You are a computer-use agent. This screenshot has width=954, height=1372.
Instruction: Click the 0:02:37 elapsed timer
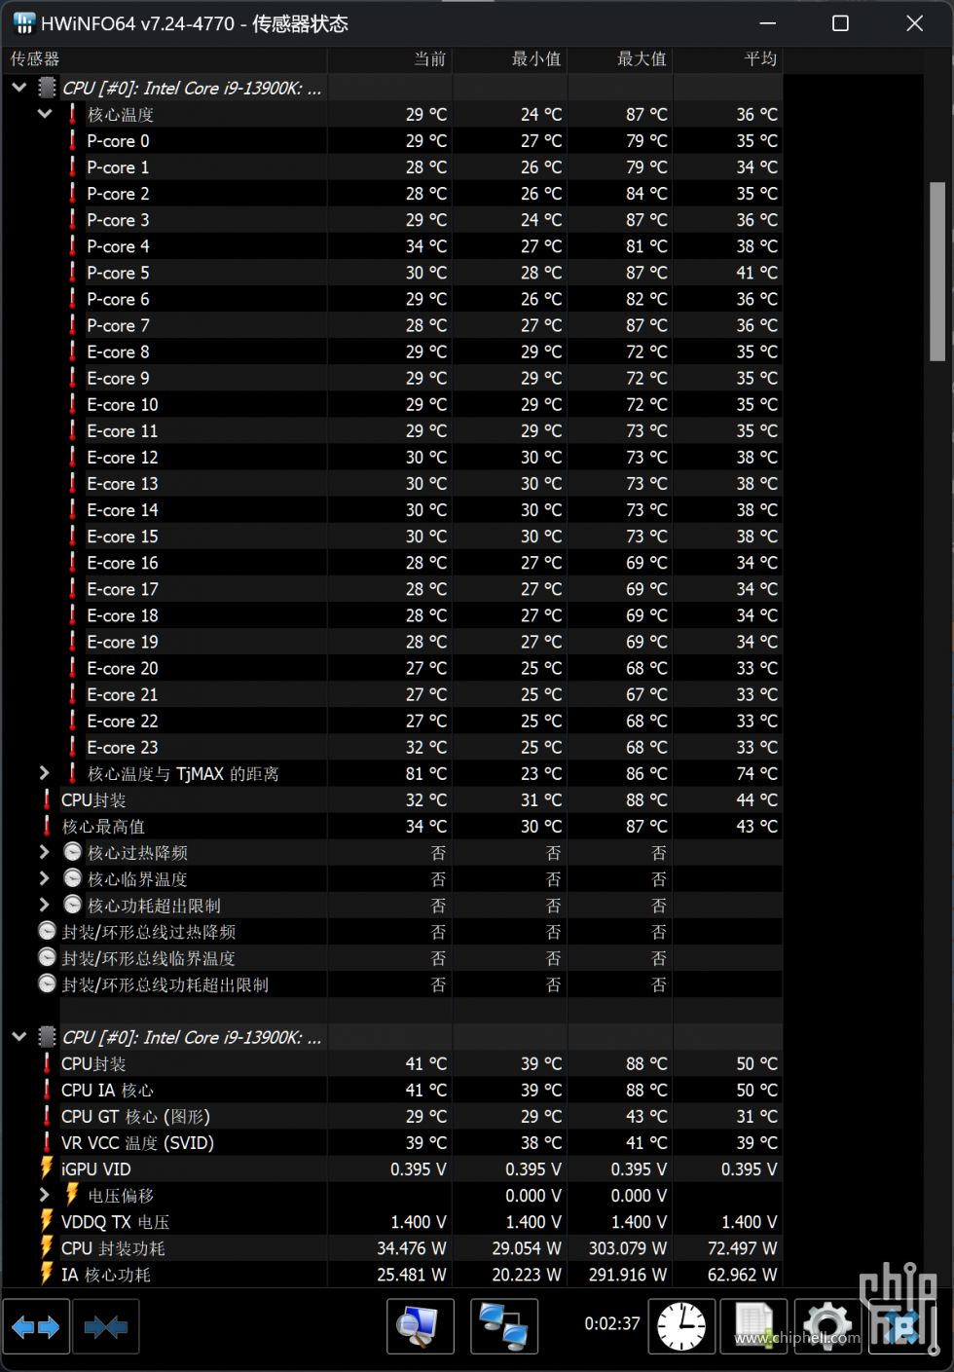tap(612, 1323)
